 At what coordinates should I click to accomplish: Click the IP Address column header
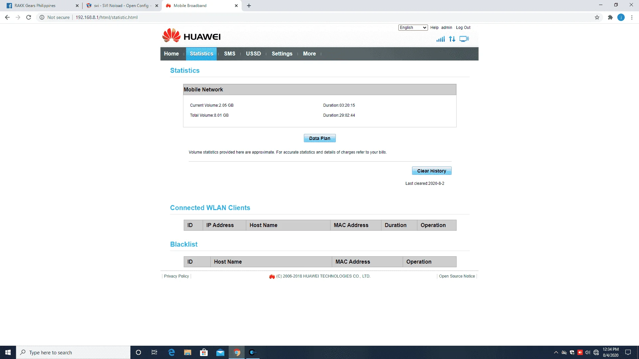[224, 225]
